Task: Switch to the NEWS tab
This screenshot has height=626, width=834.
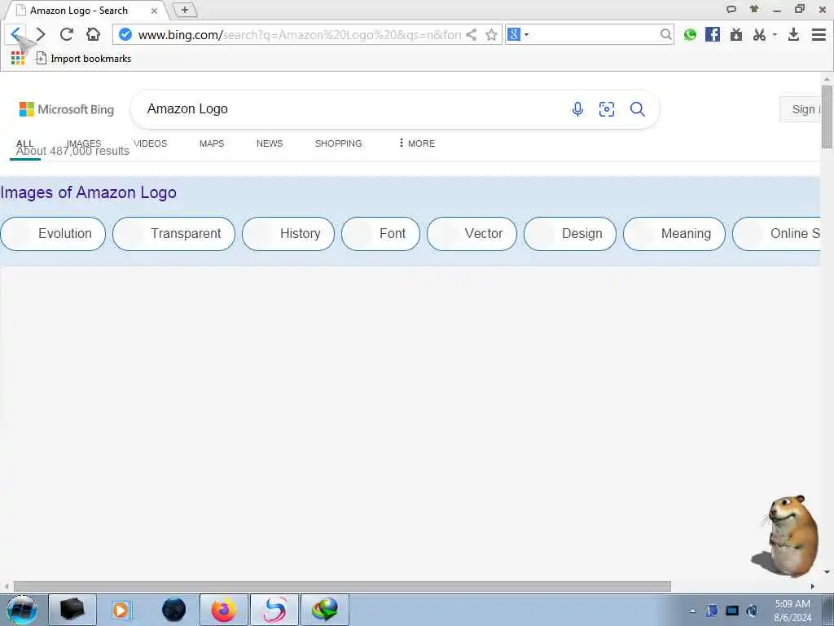Action: (270, 143)
